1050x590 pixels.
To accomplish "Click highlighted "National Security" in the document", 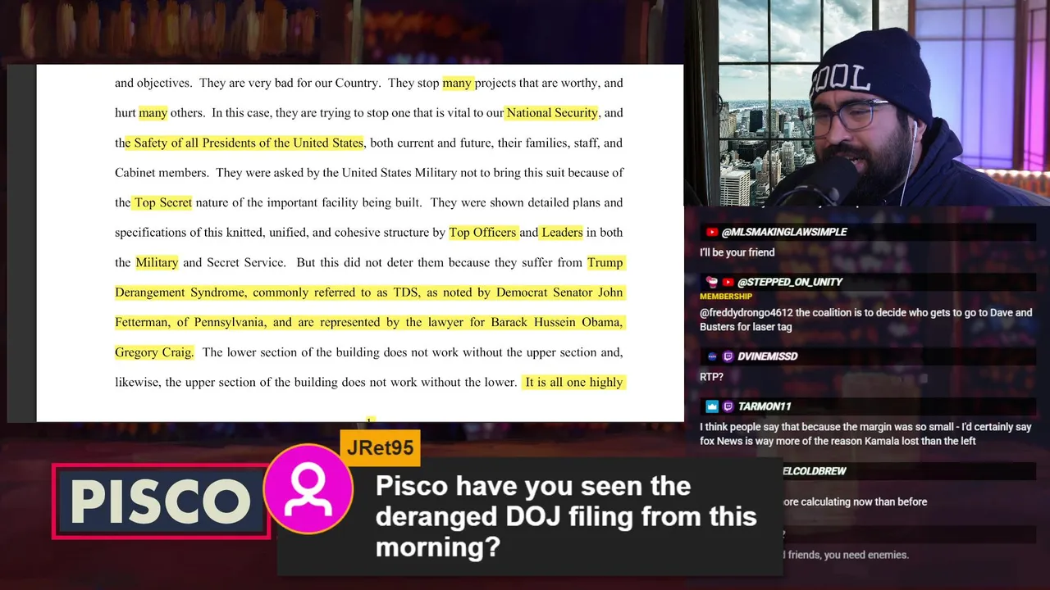I will (552, 113).
